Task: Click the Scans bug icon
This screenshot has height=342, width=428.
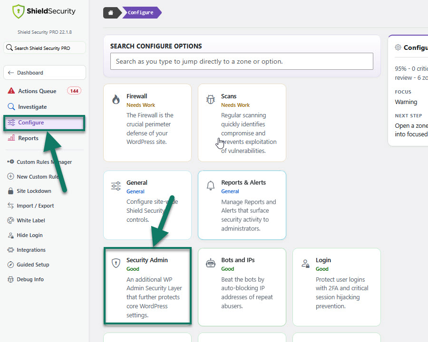Action: 211,99
